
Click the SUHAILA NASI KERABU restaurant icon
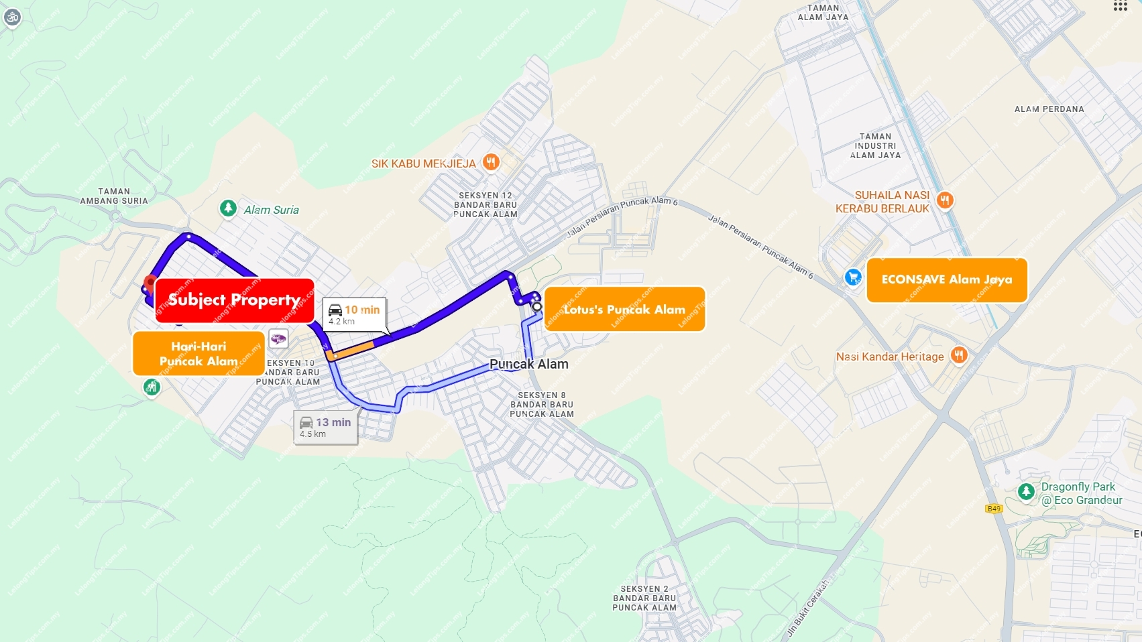(945, 200)
